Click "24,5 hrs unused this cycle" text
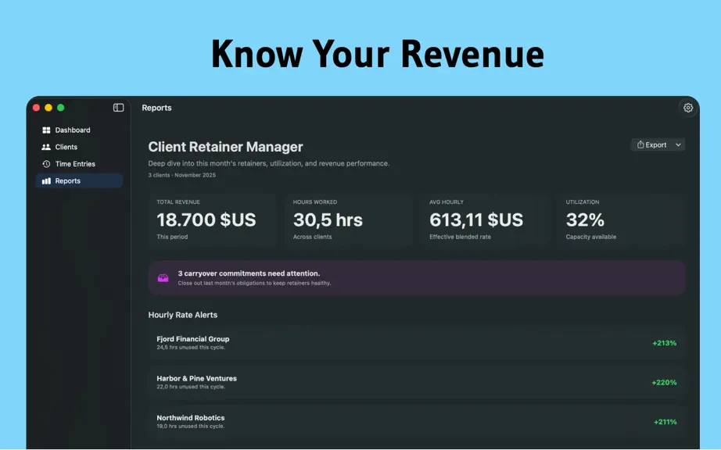This screenshot has width=721, height=450. (191, 348)
